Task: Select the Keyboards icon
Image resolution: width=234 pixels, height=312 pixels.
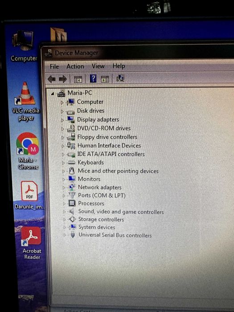Action: [71, 163]
